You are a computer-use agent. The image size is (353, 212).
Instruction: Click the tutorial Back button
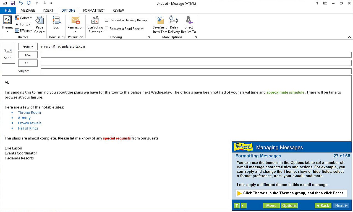pos(323,206)
